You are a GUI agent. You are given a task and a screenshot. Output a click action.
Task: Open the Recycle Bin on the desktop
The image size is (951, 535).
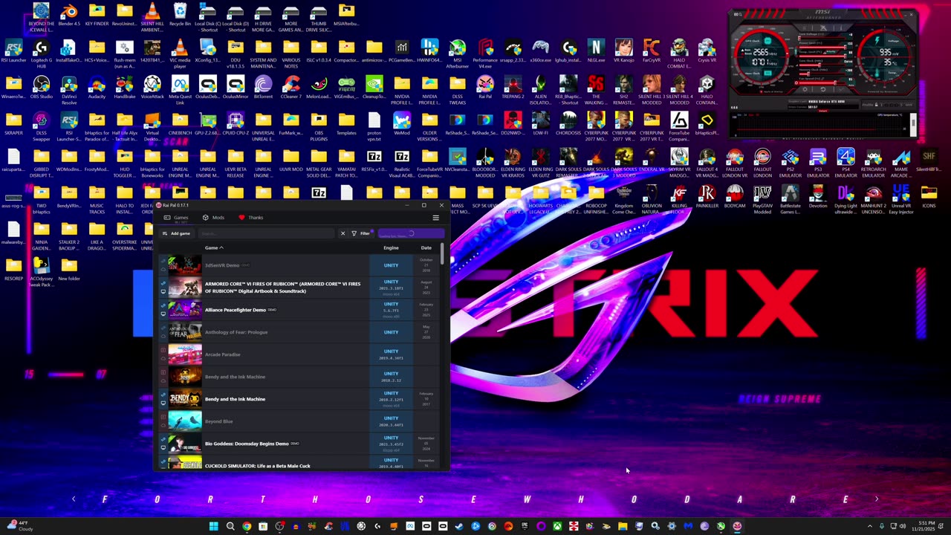tap(180, 16)
